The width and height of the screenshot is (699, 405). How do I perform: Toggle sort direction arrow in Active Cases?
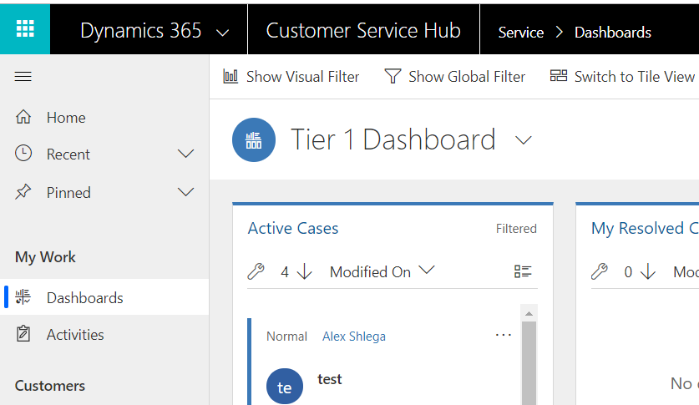coord(305,271)
